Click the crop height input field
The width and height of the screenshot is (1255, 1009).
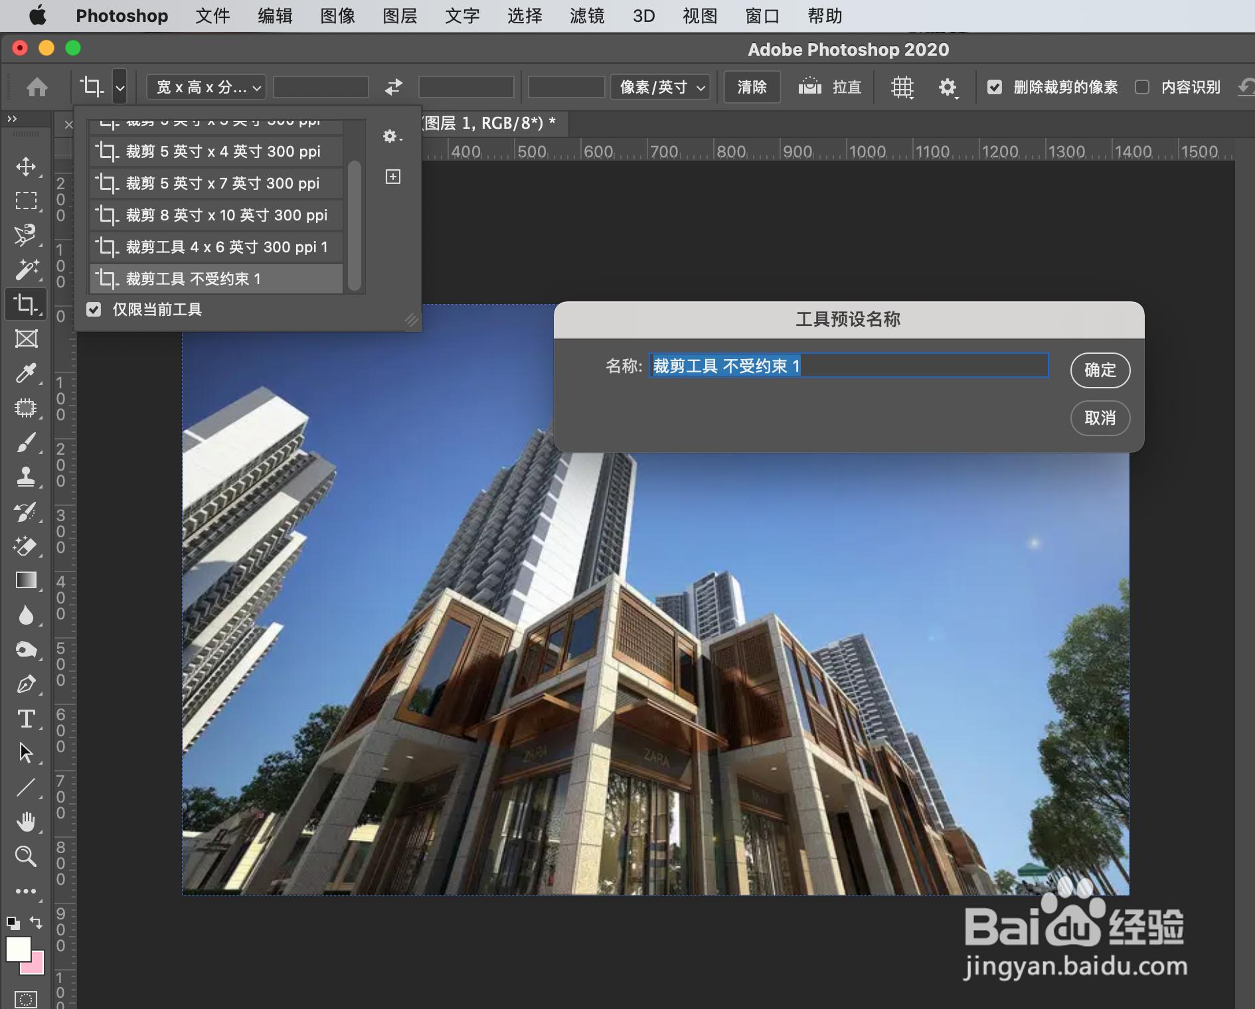(x=466, y=87)
